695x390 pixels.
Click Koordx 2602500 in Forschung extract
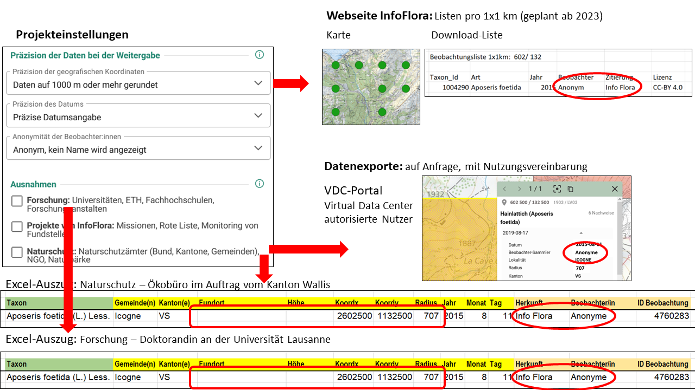[355, 377]
